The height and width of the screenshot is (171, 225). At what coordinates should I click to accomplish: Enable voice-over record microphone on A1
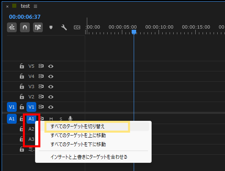70,118
